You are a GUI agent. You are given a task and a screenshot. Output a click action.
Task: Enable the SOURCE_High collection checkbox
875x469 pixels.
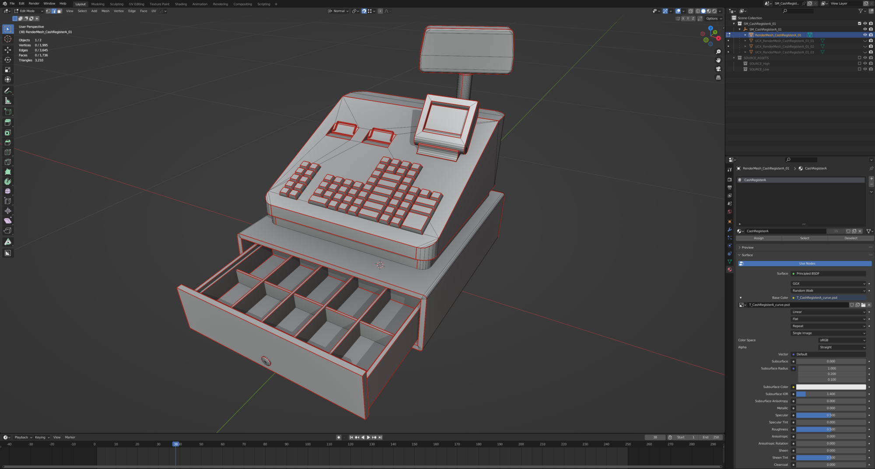859,63
